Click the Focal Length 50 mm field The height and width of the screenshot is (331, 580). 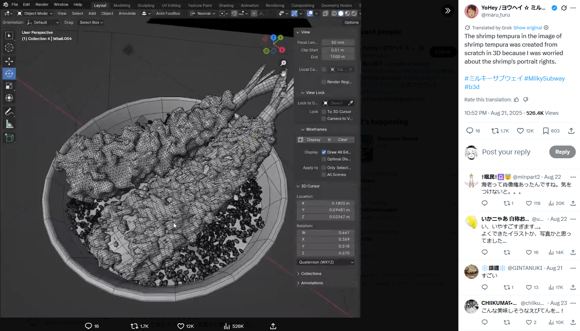[x=338, y=42]
